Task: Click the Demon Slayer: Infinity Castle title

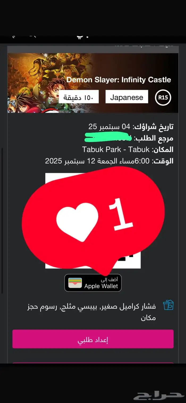Action: point(119,80)
